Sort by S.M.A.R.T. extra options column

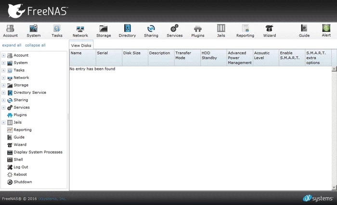tap(318, 58)
